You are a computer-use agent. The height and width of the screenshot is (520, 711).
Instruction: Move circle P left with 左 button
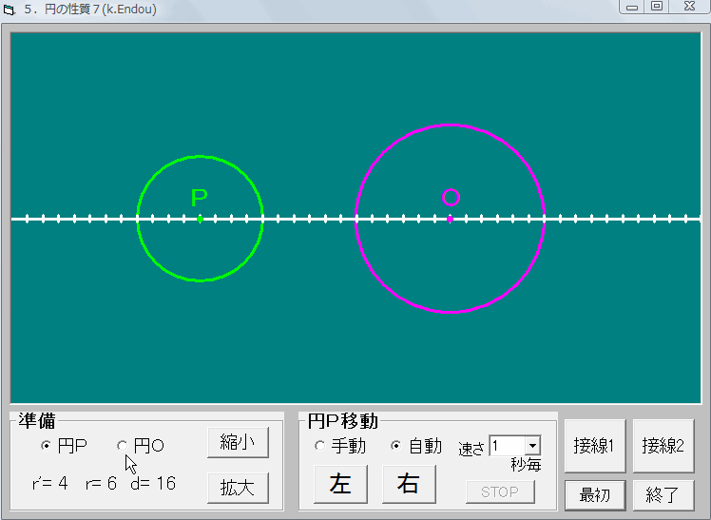pos(340,484)
